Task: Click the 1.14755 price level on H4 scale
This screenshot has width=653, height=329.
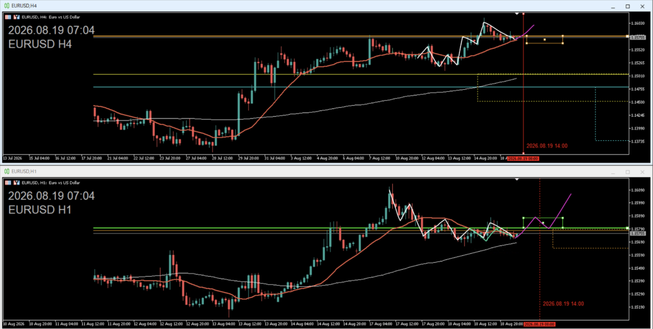Action: click(x=638, y=89)
